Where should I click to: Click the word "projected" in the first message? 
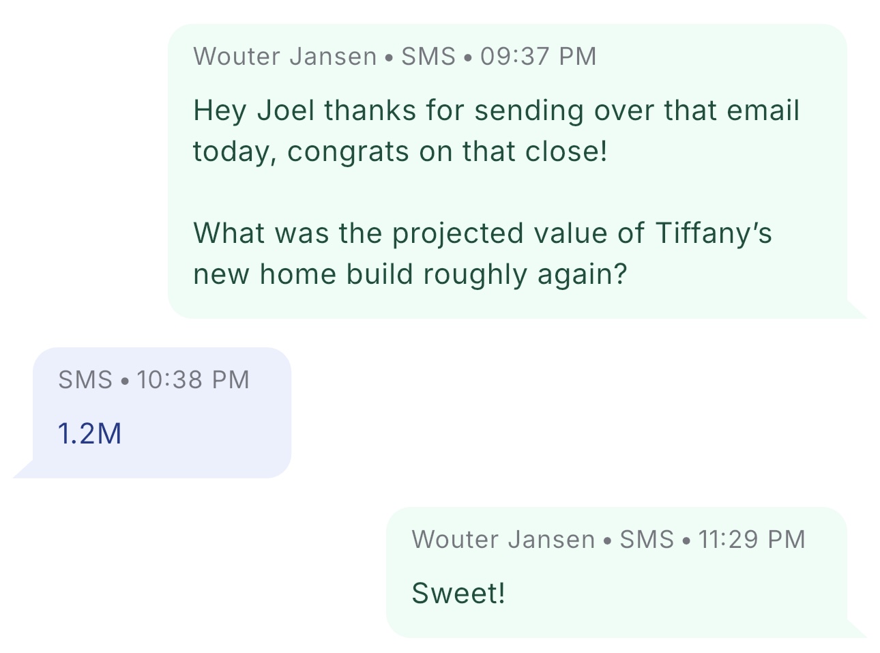point(458,233)
